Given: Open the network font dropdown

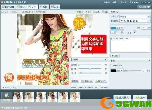Looking at the screenshot, I should pyautogui.click(x=149, y=21).
